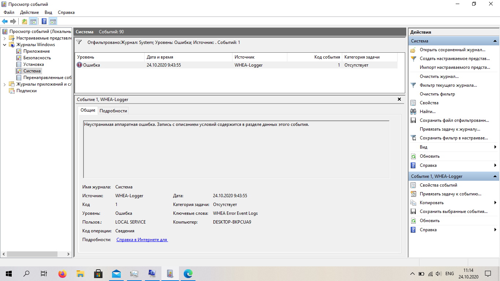
Task: Click 'Сохранить фильтр в настраиваемое...' action
Action: (454, 138)
